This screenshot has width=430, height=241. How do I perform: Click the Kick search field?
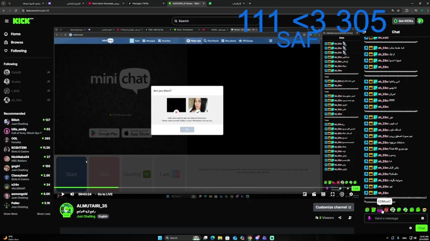[215, 21]
